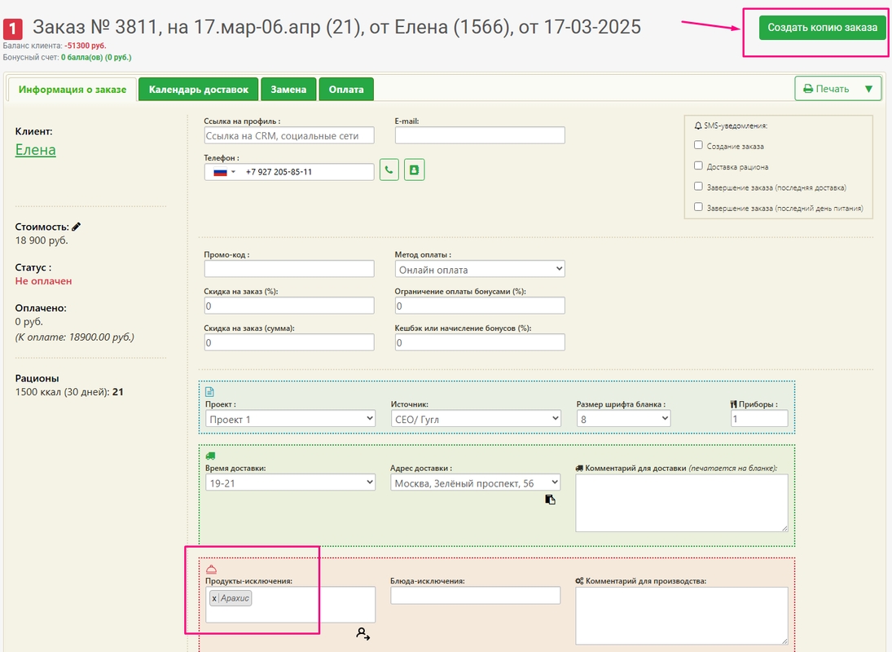The image size is (892, 652).
Task: Open the Время доставки dropdown
Action: point(290,482)
